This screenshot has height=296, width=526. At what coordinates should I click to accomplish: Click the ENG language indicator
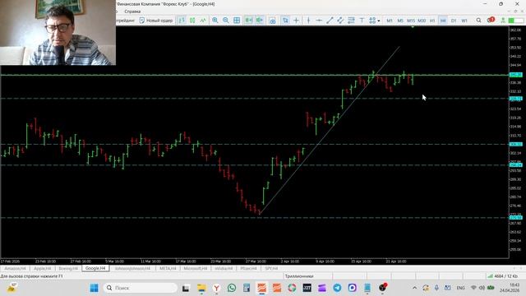click(x=461, y=288)
